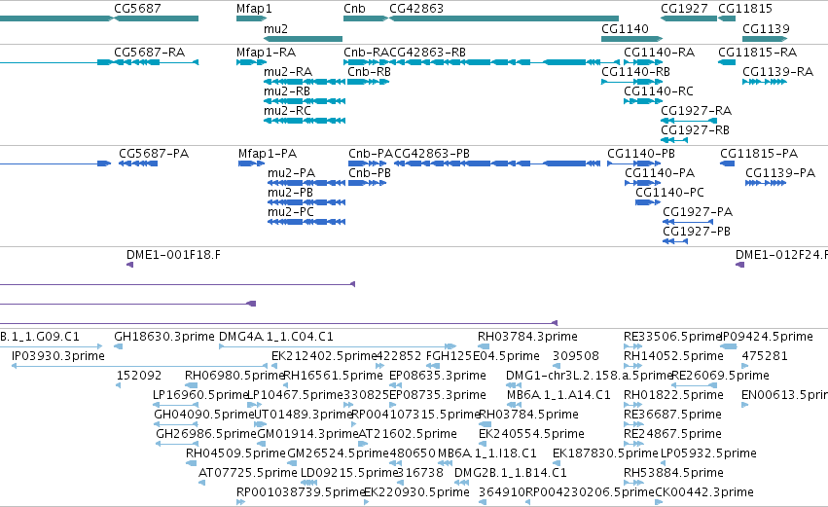The image size is (828, 507).
Task: Select the Cnb-RB transcript label
Action: pyautogui.click(x=369, y=72)
